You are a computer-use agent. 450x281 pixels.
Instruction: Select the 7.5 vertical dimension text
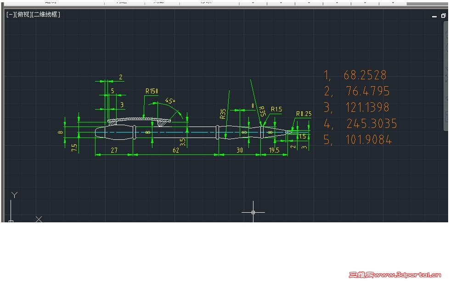coord(74,148)
